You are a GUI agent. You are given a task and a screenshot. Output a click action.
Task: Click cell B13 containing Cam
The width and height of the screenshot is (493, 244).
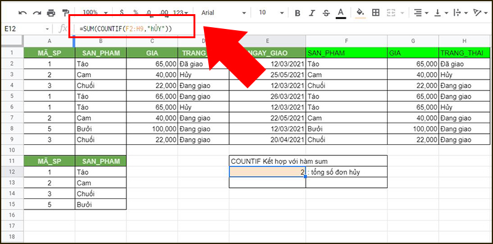coord(101,182)
